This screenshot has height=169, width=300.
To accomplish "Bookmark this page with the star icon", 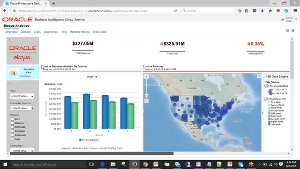I will tap(240, 11).
